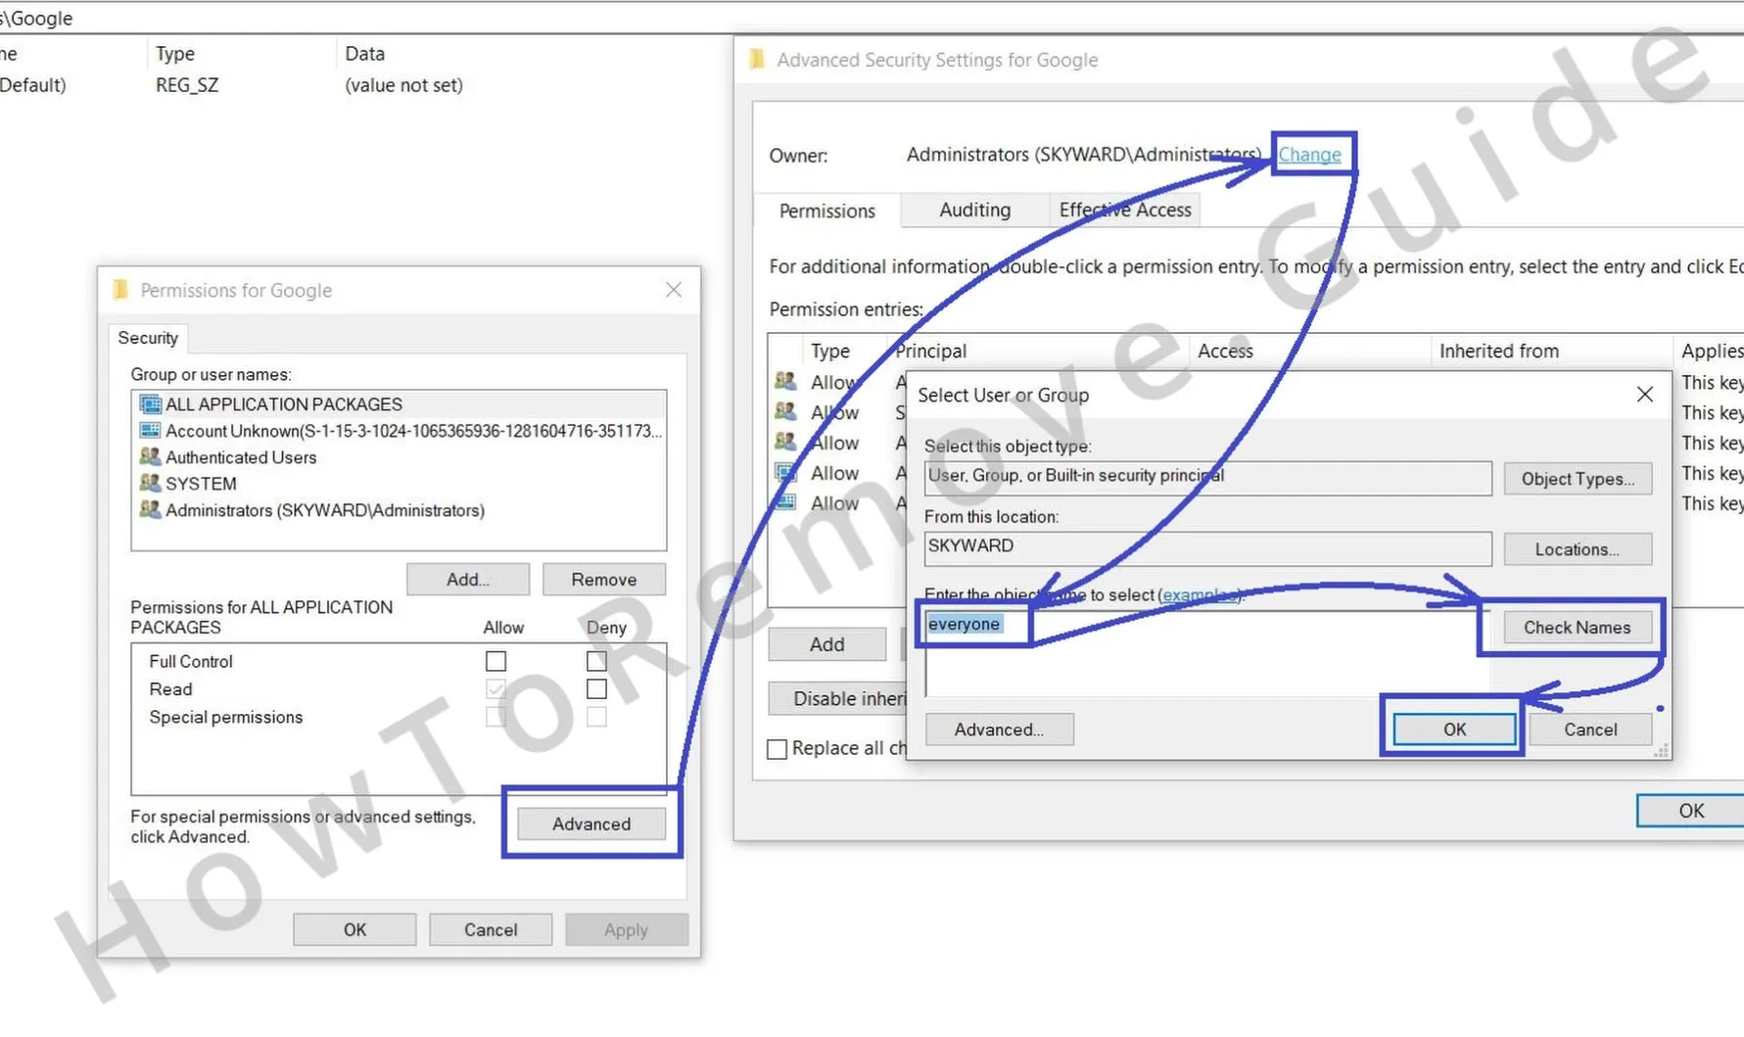Click the Administrators group icon in Permissions list
1744x1037 pixels.
tap(150, 510)
